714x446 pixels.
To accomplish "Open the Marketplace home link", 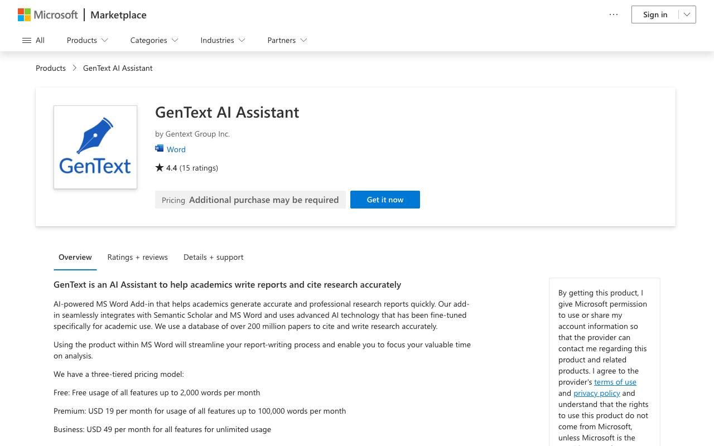I will pyautogui.click(x=118, y=15).
